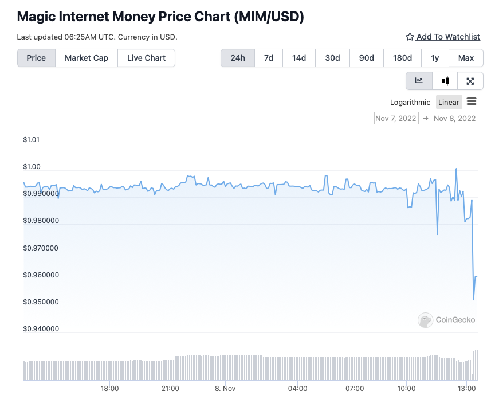Toggle Linear scale
Viewport: 491px width, 399px height.
pyautogui.click(x=449, y=103)
